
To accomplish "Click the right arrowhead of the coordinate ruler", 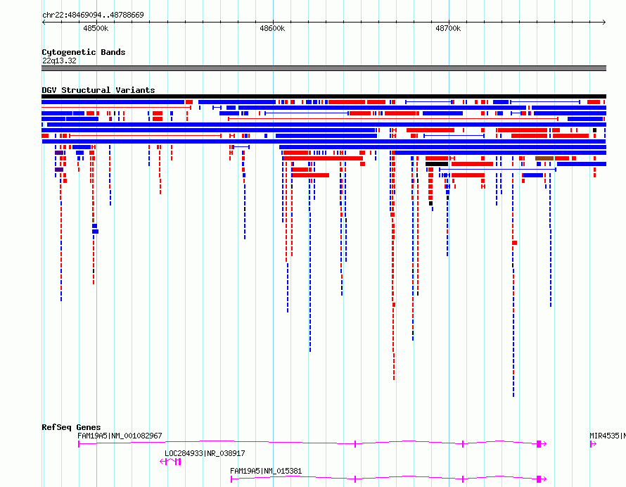I will pyautogui.click(x=604, y=23).
